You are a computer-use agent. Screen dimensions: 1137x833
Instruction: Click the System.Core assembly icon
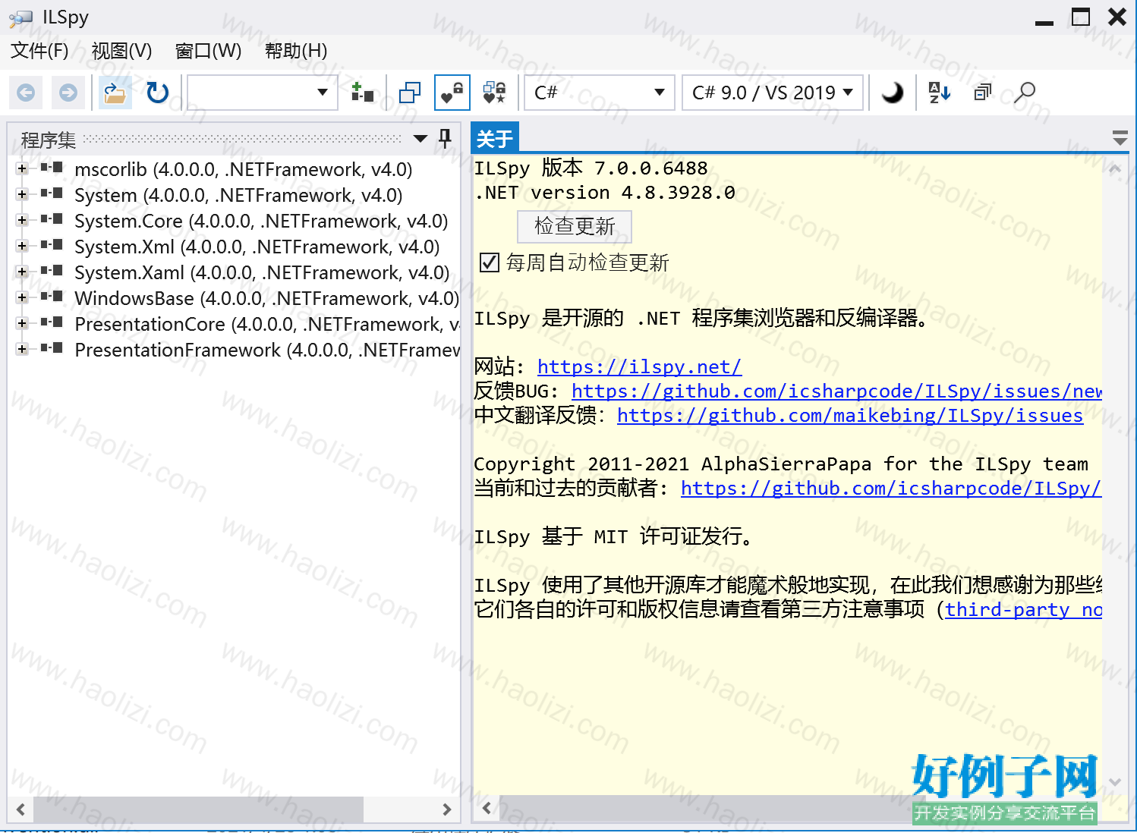click(52, 220)
